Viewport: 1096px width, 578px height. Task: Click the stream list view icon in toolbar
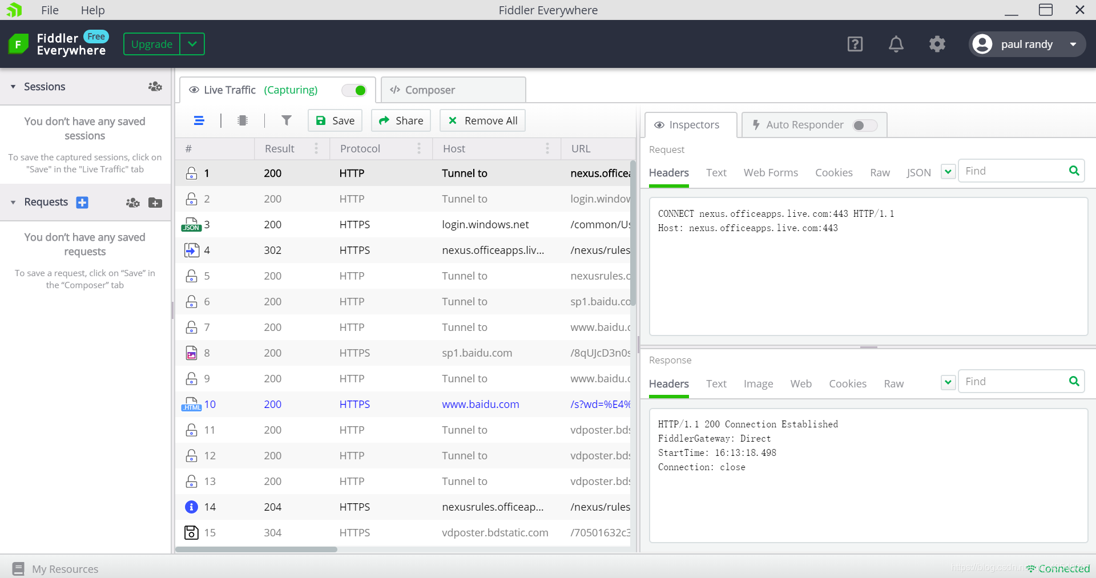[x=199, y=120]
